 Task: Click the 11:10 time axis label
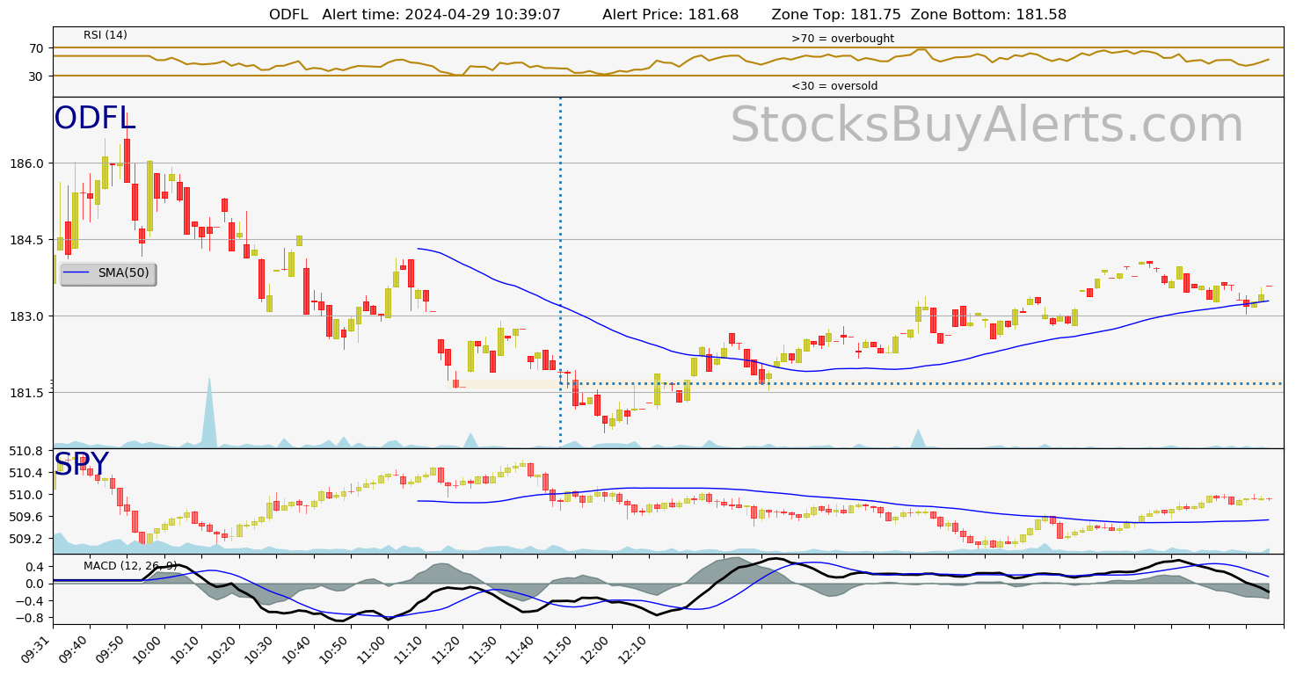coord(410,648)
